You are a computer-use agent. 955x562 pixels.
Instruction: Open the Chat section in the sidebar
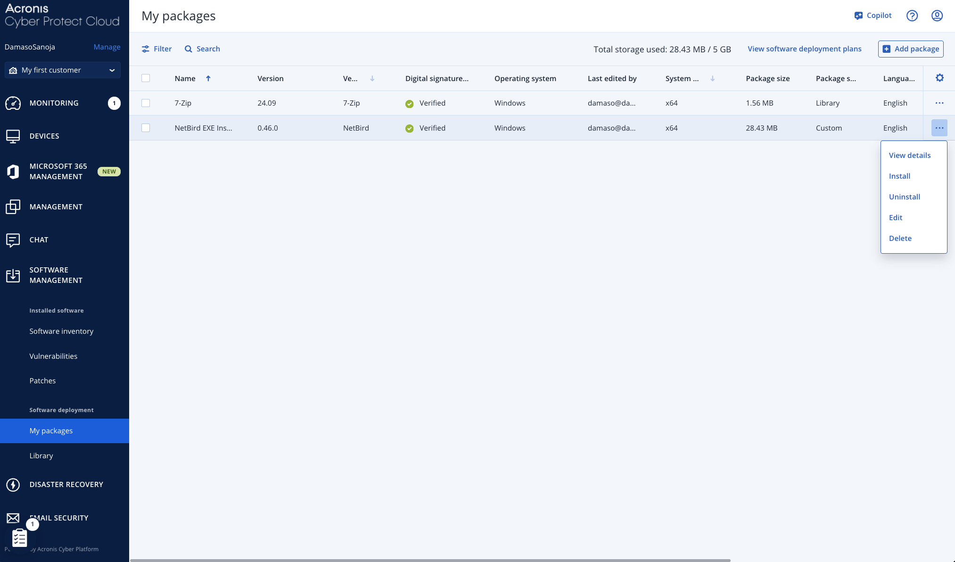[38, 240]
